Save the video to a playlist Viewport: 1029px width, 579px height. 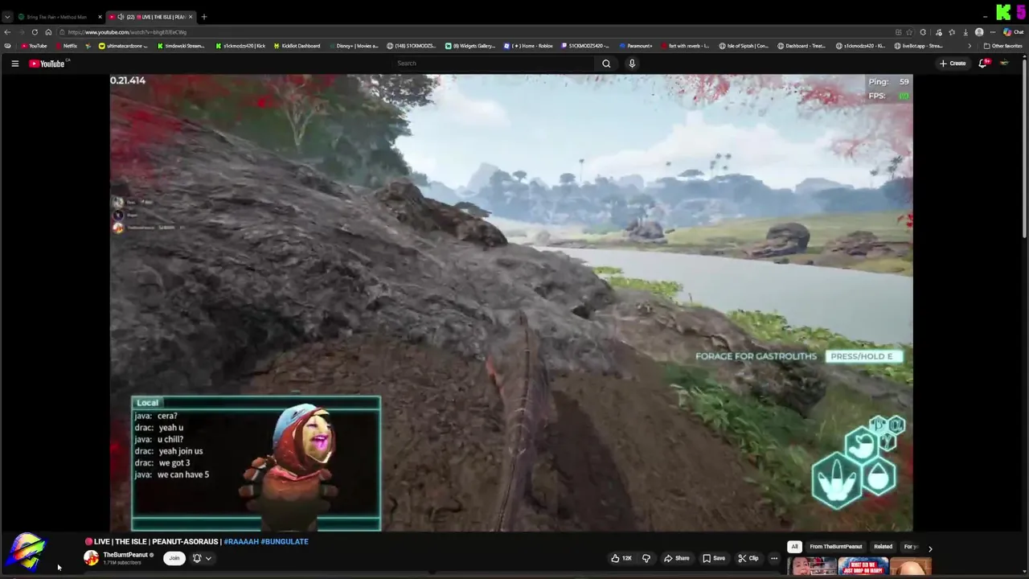pyautogui.click(x=714, y=558)
